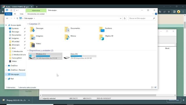Click horizontal scrollbar in background window

[99, 95]
